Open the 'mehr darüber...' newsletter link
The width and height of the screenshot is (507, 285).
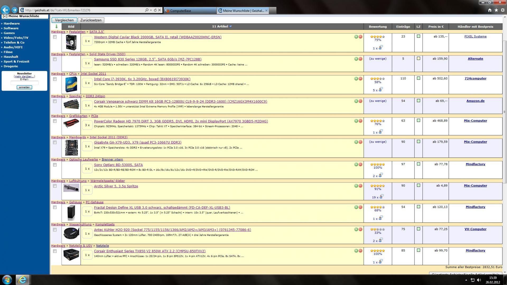24,76
